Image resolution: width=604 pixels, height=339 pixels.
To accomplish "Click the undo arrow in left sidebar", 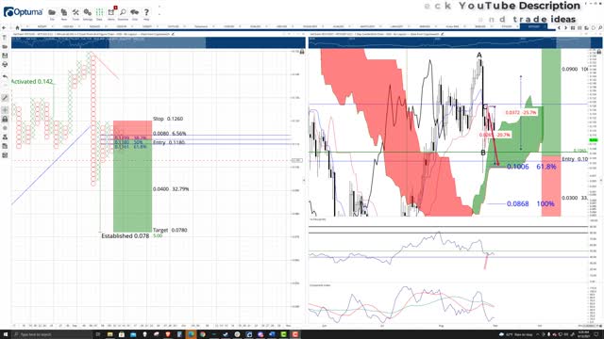I will pyautogui.click(x=5, y=76).
